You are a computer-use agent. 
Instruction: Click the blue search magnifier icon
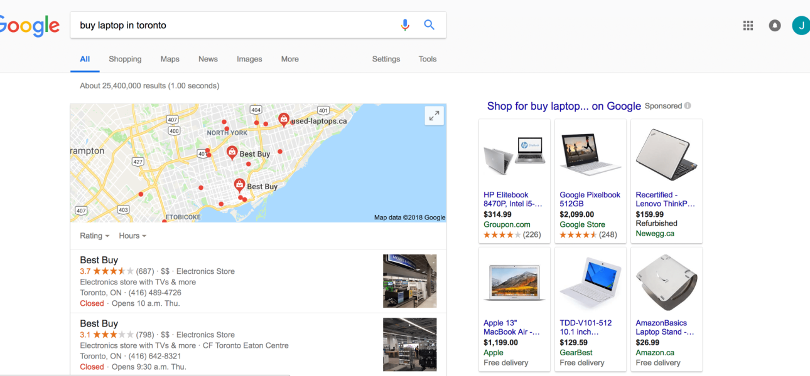pyautogui.click(x=429, y=25)
